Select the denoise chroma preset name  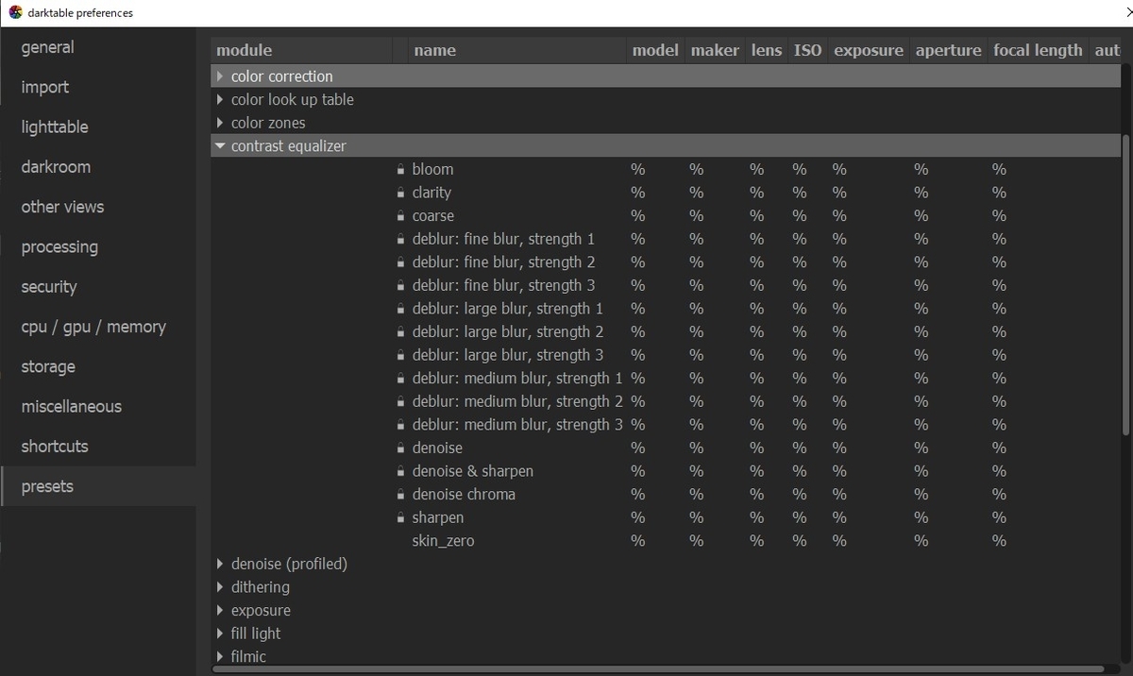tap(464, 495)
